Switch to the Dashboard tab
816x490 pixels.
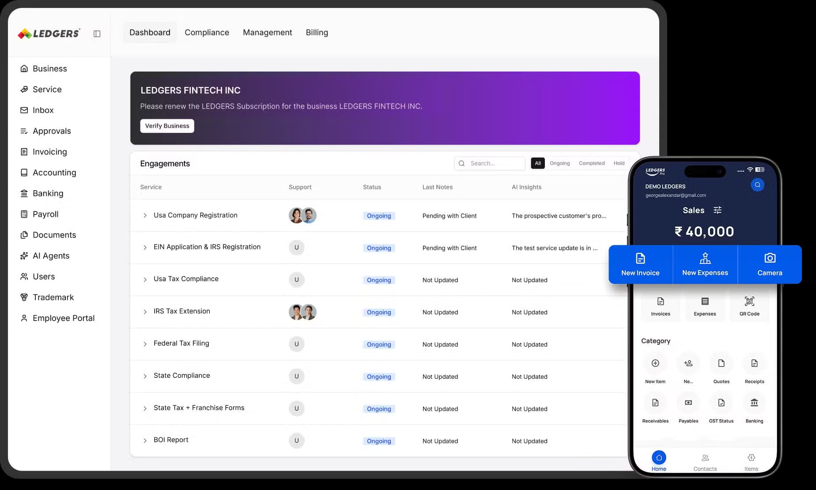150,32
